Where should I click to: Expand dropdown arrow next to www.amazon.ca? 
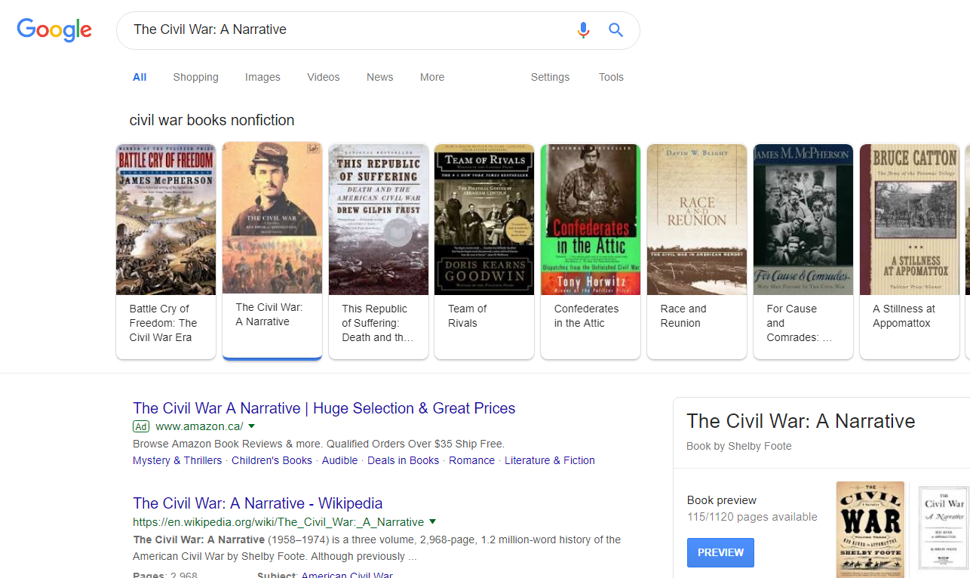(251, 426)
